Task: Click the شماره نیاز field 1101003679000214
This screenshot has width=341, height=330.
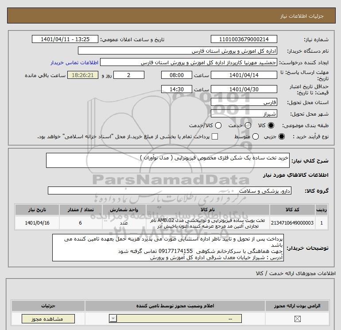Action: point(244,39)
